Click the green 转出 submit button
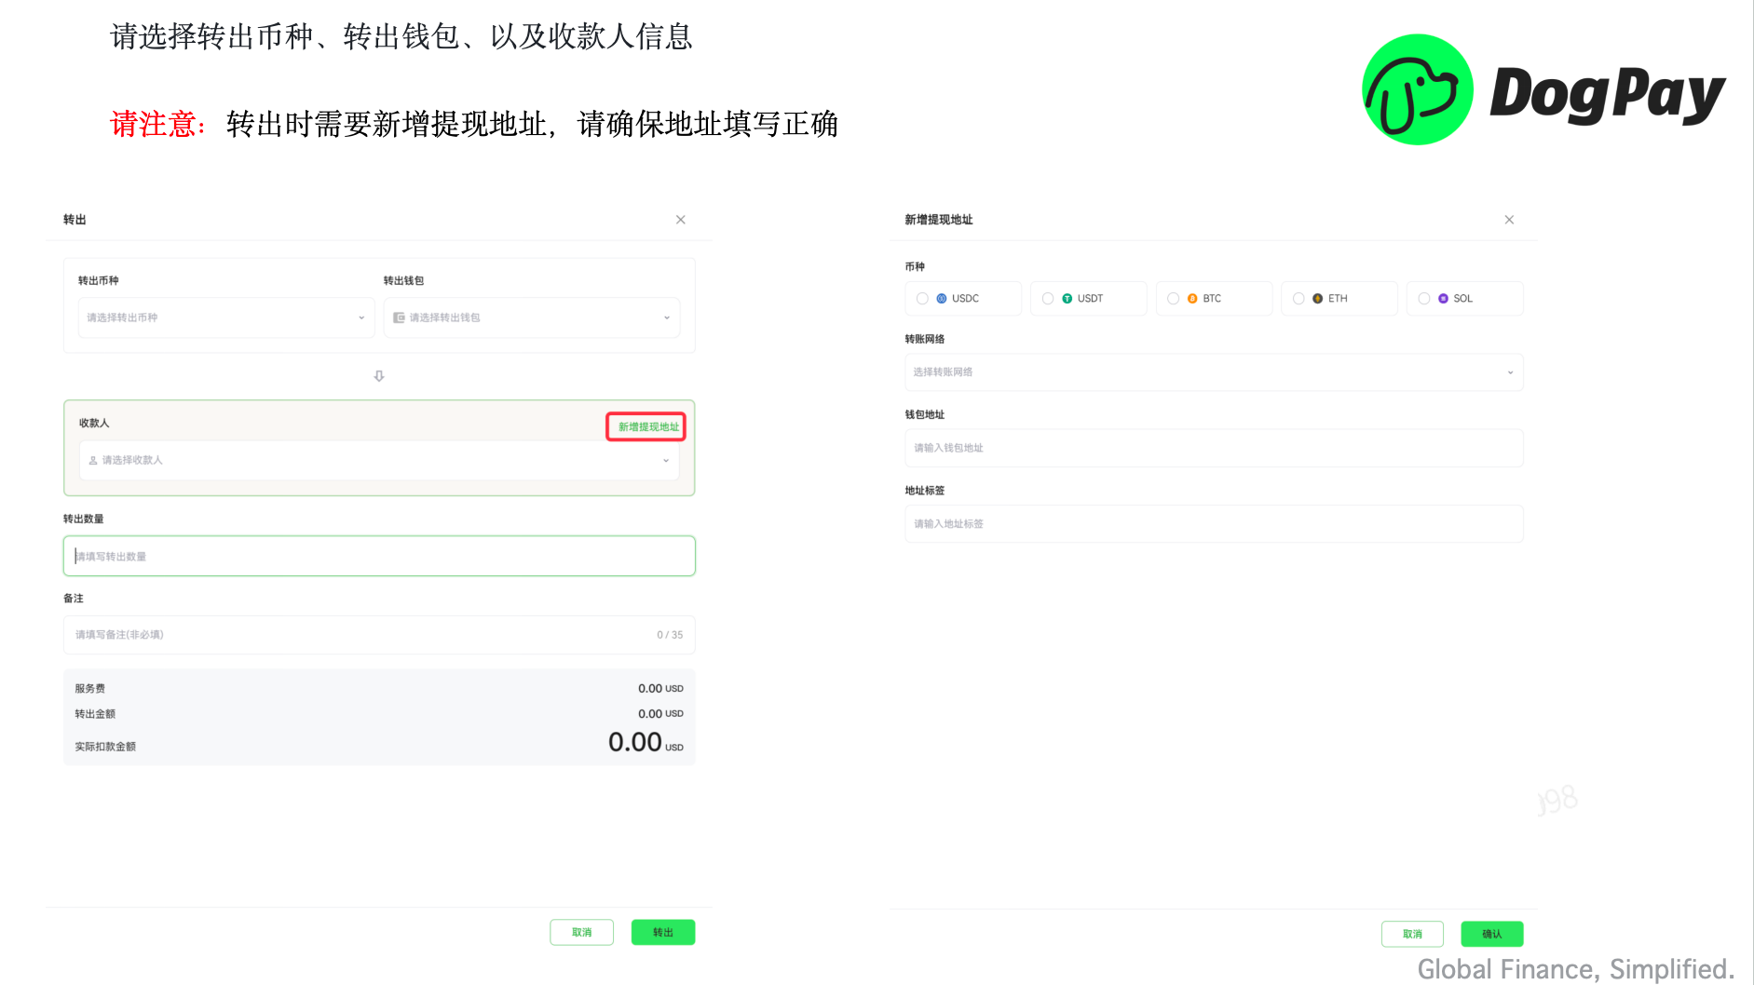The width and height of the screenshot is (1754, 985). coord(663,932)
